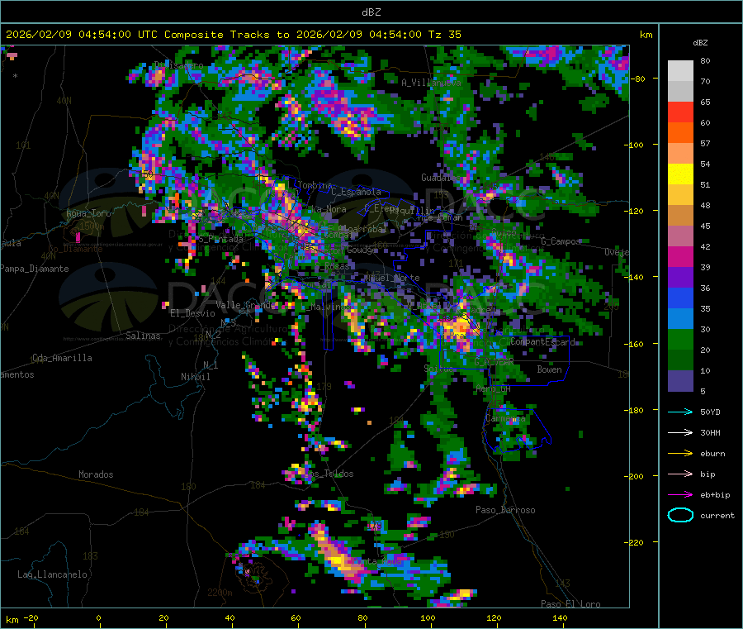Click the 'Lag.Llancanelo' place label
743x629 pixels.
(x=52, y=574)
